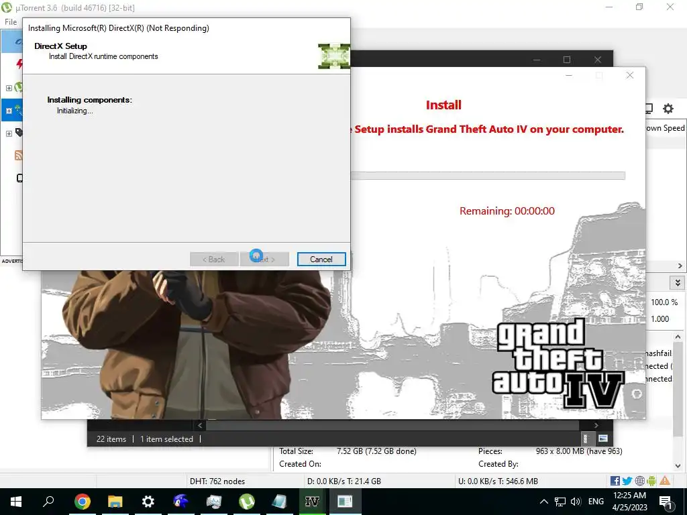Switch to GTA IV installer taskbar icon

pyautogui.click(x=312, y=502)
